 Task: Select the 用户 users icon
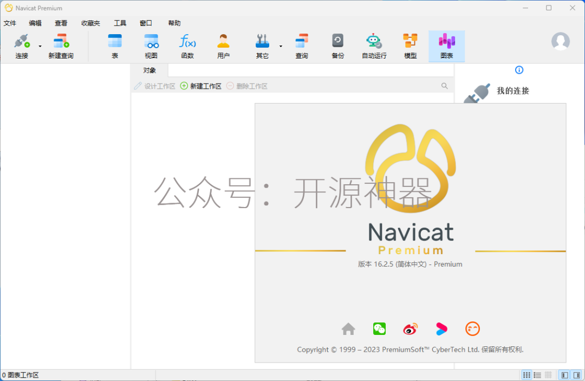[224, 46]
